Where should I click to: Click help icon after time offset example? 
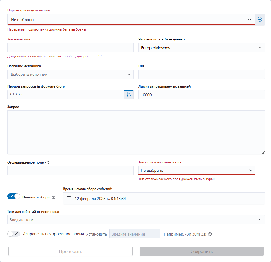pos(210,234)
